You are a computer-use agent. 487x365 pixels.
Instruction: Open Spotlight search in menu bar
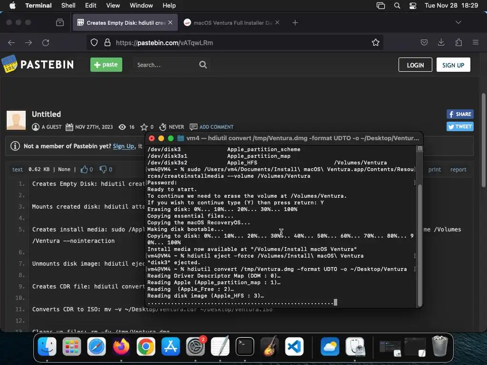(397, 6)
